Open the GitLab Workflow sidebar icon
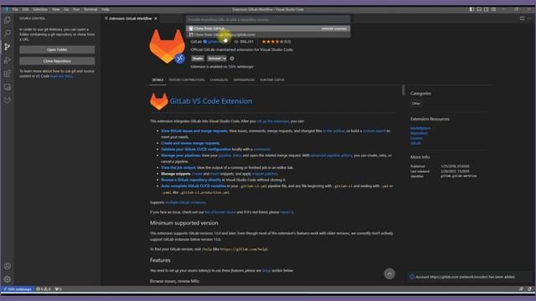 (8, 100)
